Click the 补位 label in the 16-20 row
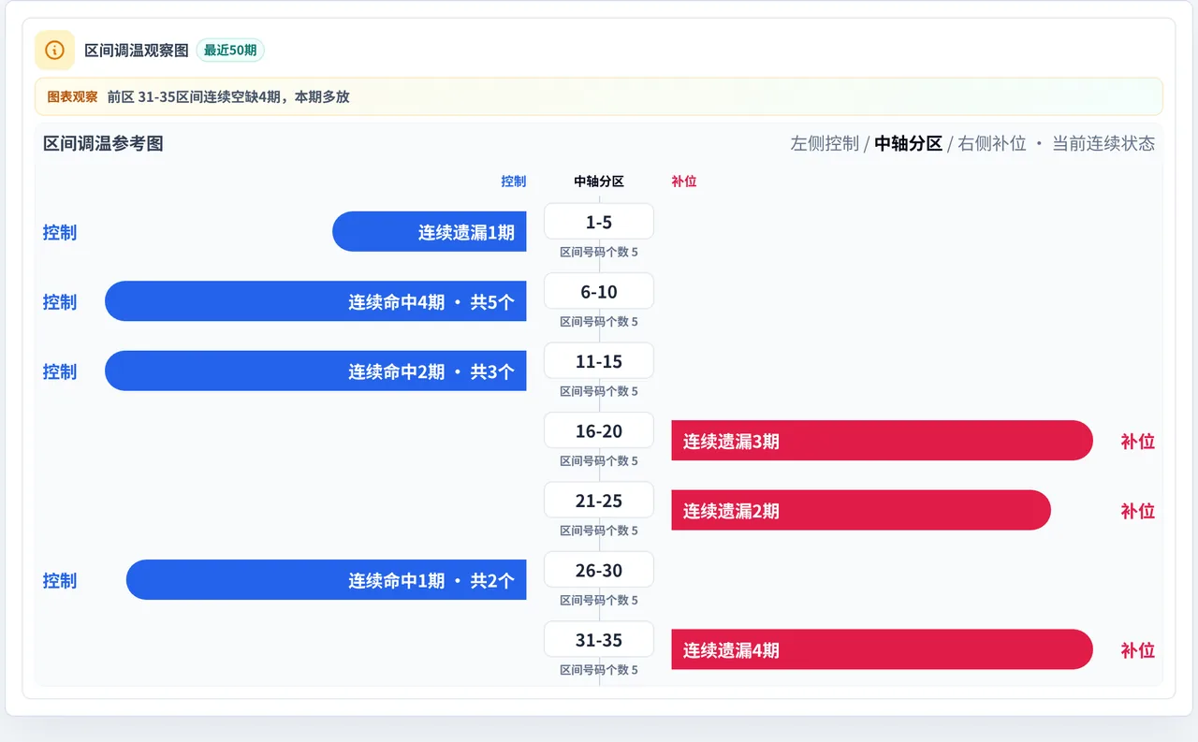This screenshot has width=1198, height=742. click(1138, 441)
